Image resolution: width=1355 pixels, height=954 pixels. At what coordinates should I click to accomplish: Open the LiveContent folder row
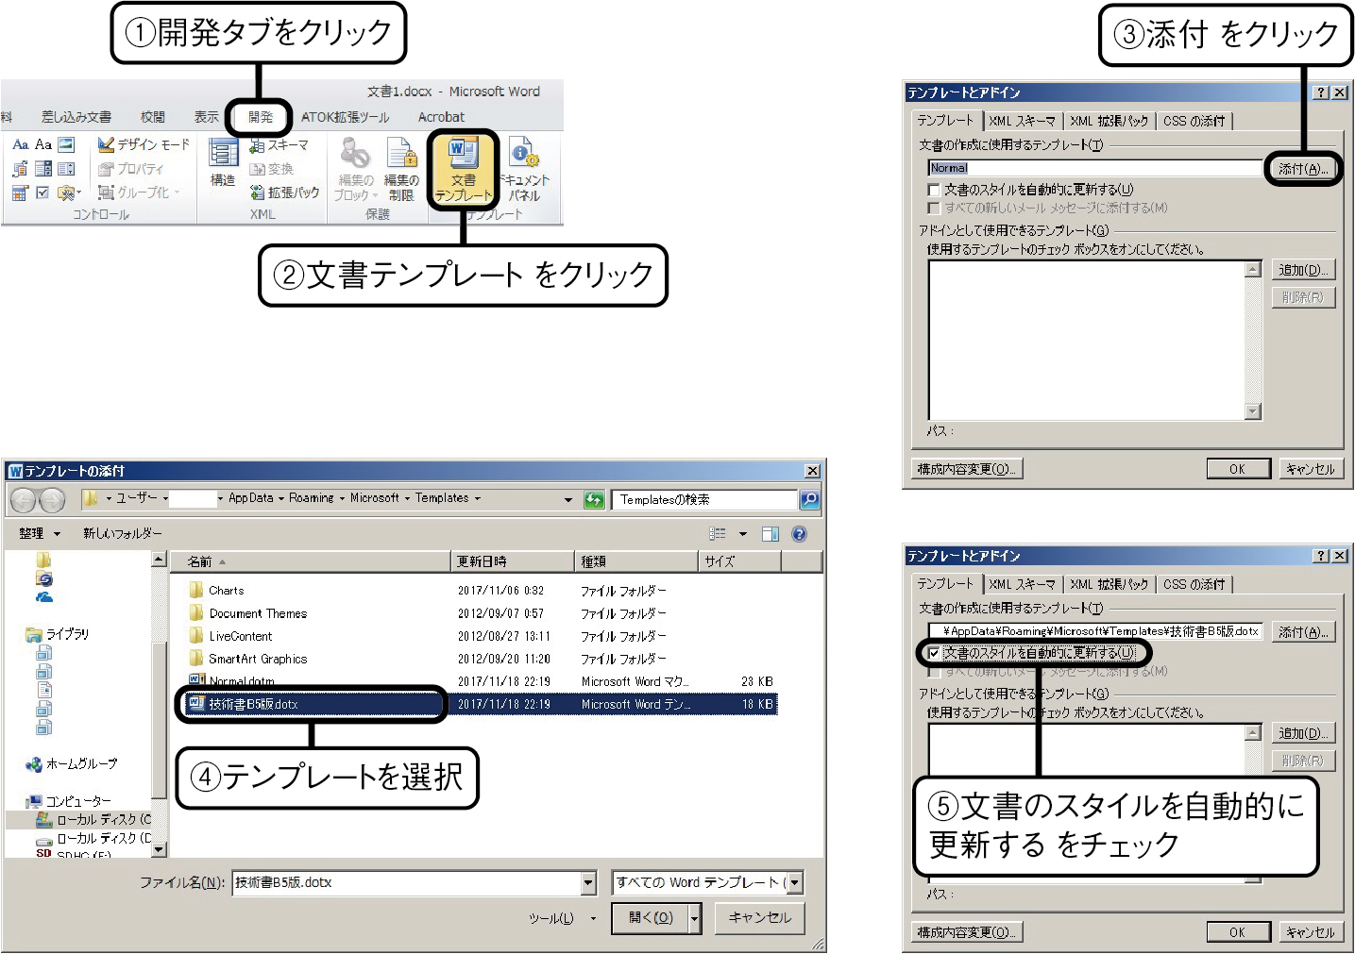pos(482,636)
